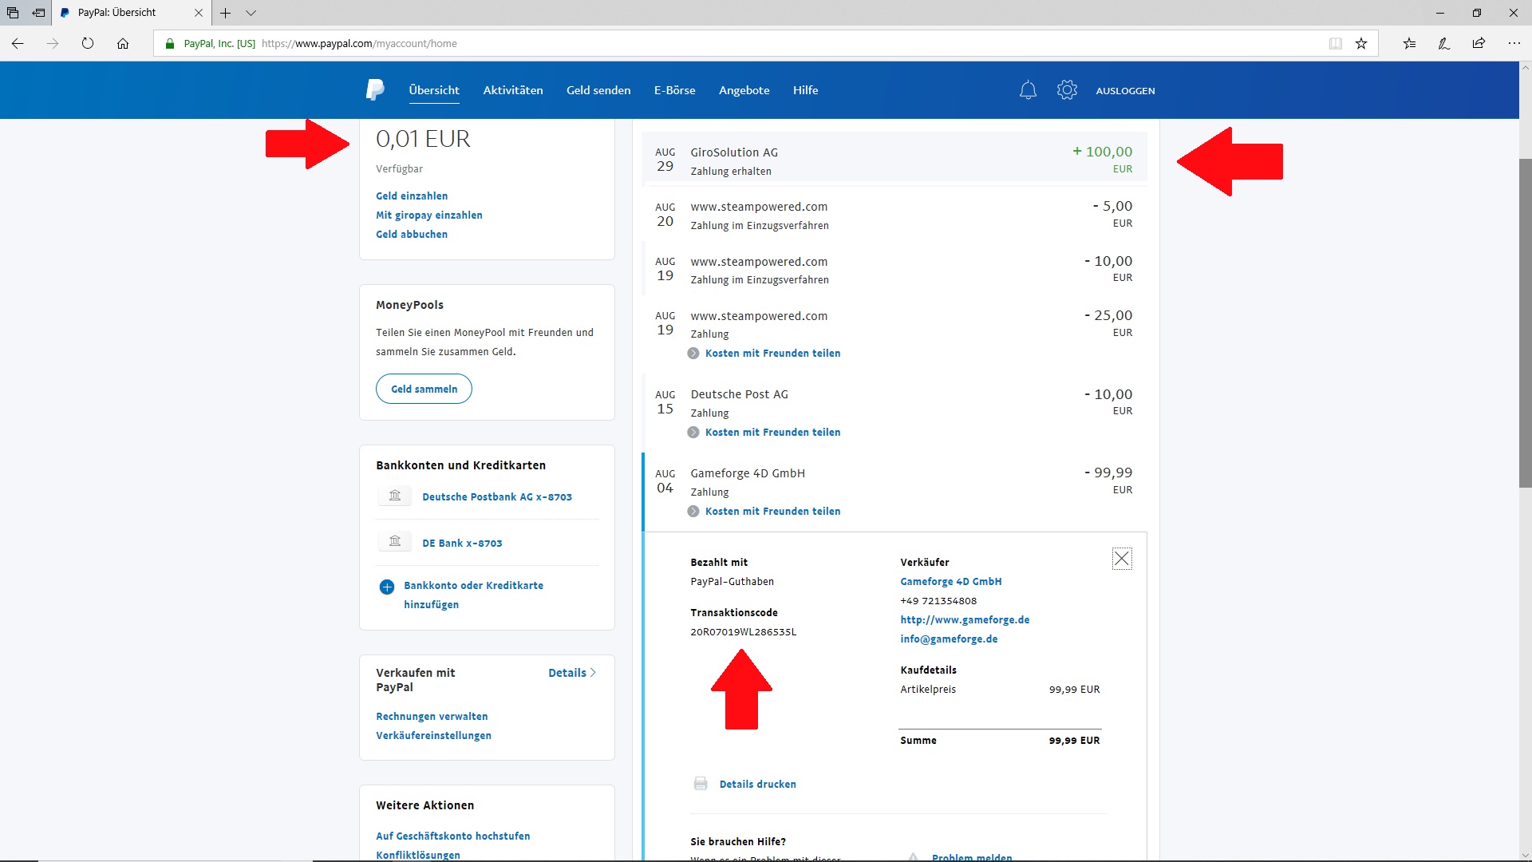
Task: Expand the steampowered.com -5,00 transaction
Action: tap(894, 215)
